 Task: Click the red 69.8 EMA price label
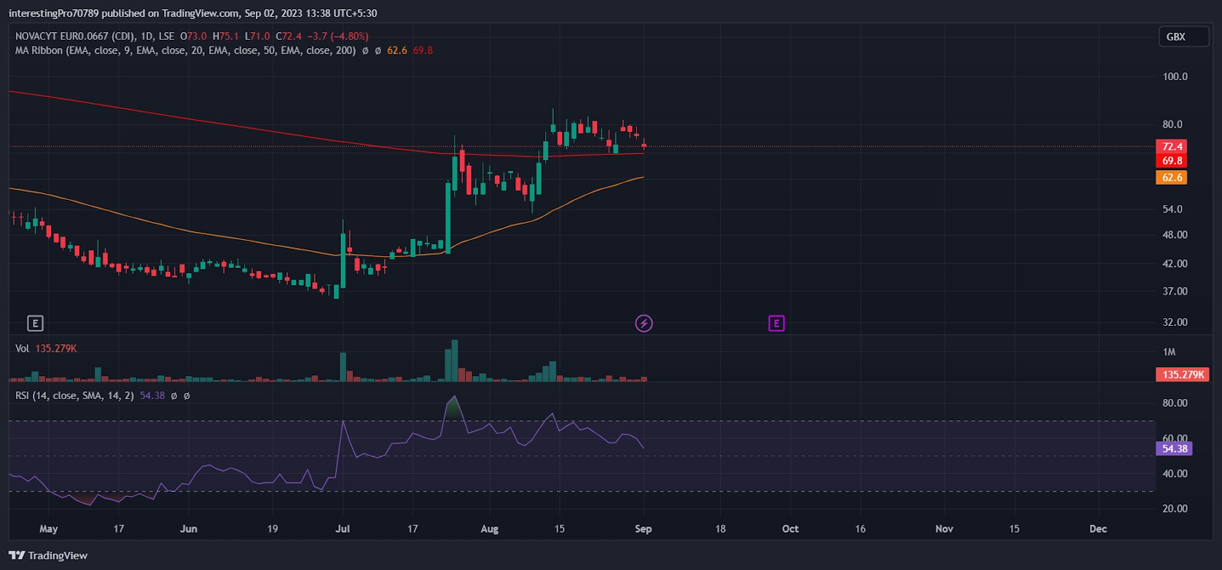coord(1172,161)
